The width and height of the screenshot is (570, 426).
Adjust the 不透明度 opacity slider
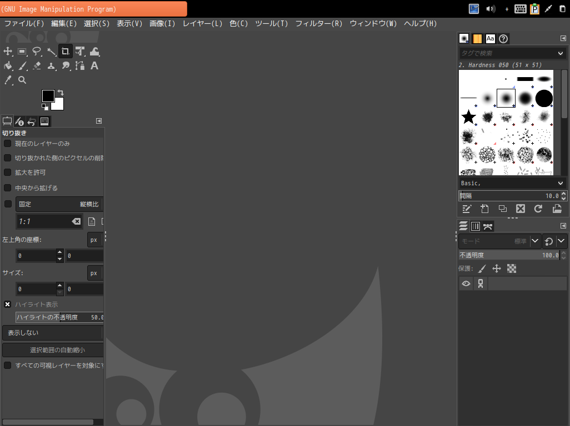pyautogui.click(x=509, y=255)
